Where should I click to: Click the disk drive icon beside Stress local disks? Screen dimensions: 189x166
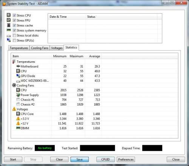click(9, 36)
